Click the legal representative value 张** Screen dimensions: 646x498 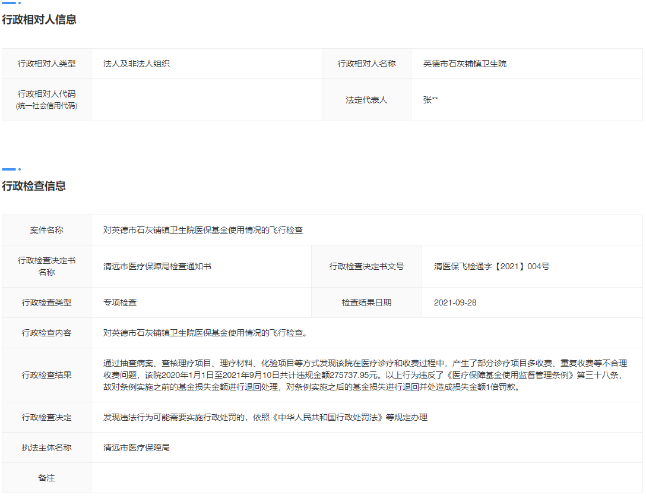click(430, 100)
